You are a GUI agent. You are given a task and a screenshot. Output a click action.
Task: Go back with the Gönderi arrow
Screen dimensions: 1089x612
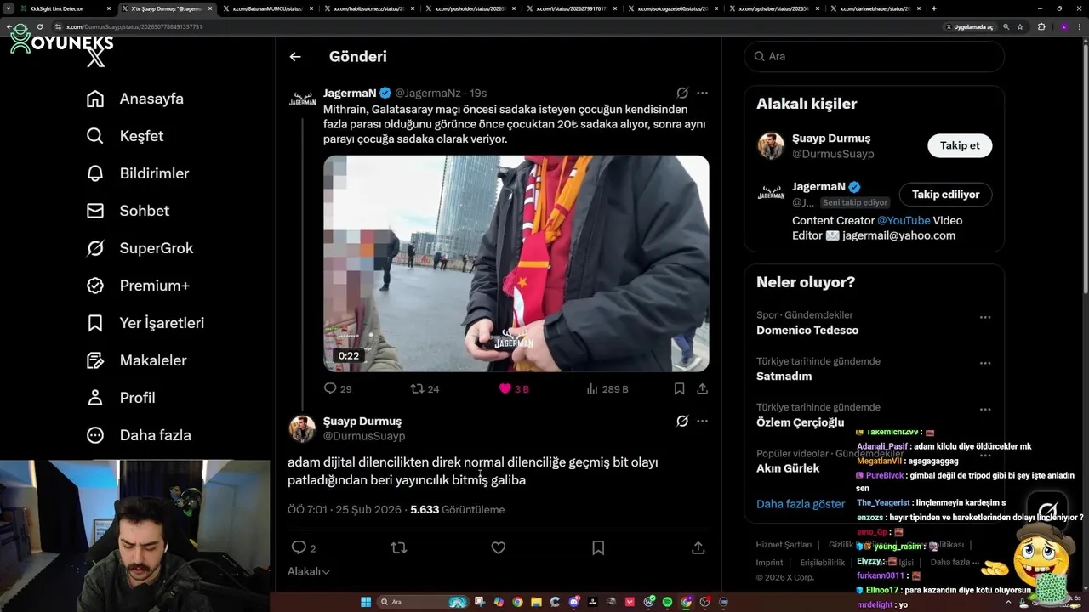(x=295, y=57)
